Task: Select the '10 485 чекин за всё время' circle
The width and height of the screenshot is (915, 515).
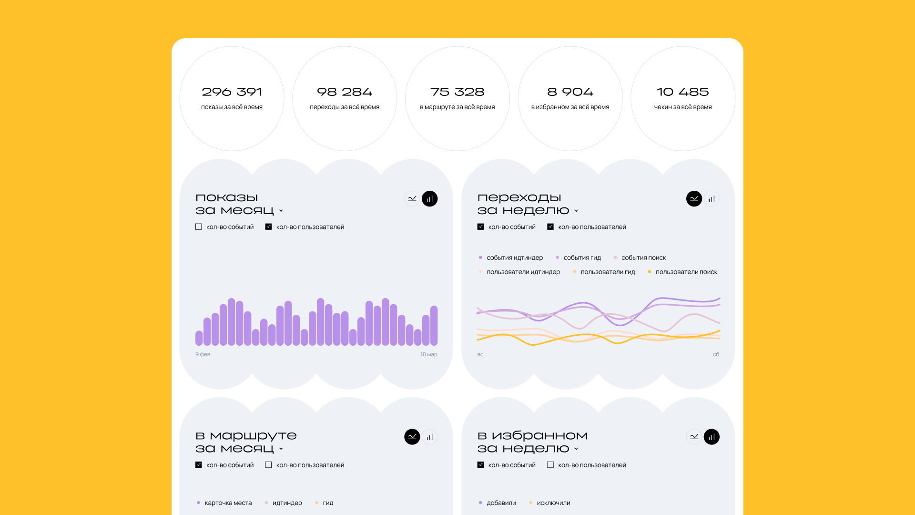Action: coord(682,99)
